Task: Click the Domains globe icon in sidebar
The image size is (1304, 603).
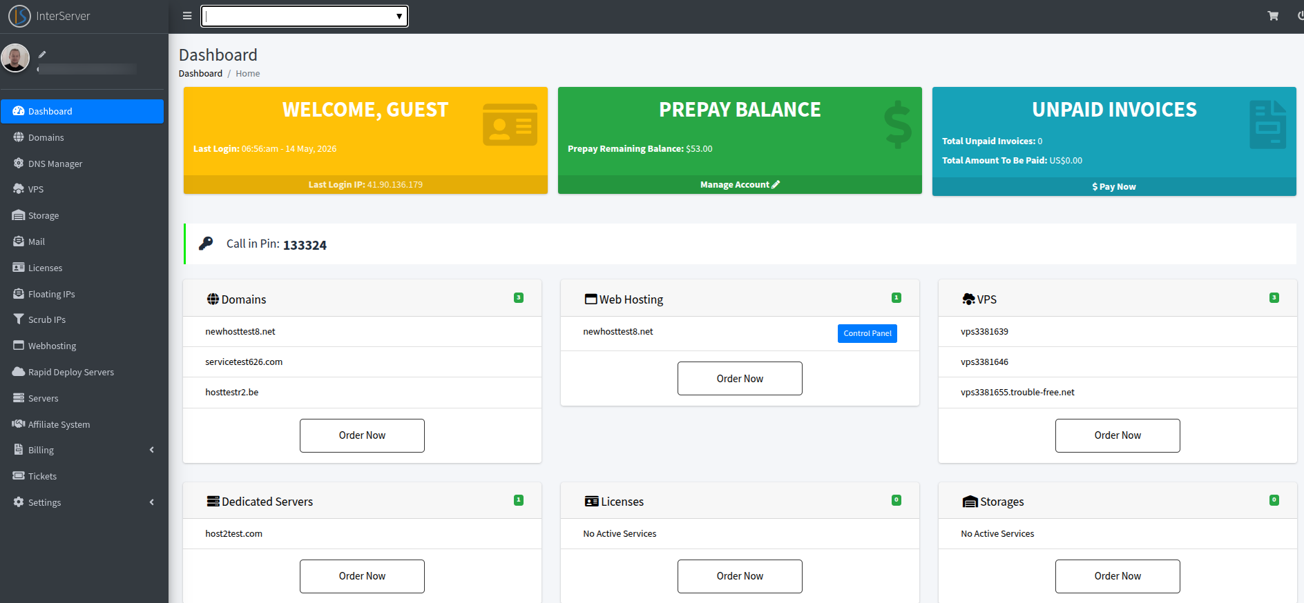Action: tap(19, 137)
